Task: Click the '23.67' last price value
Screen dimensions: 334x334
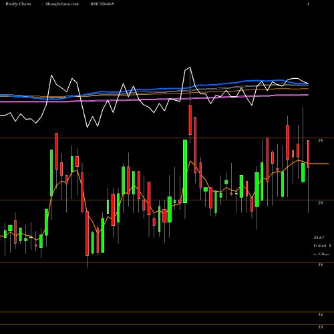Action: point(319,238)
